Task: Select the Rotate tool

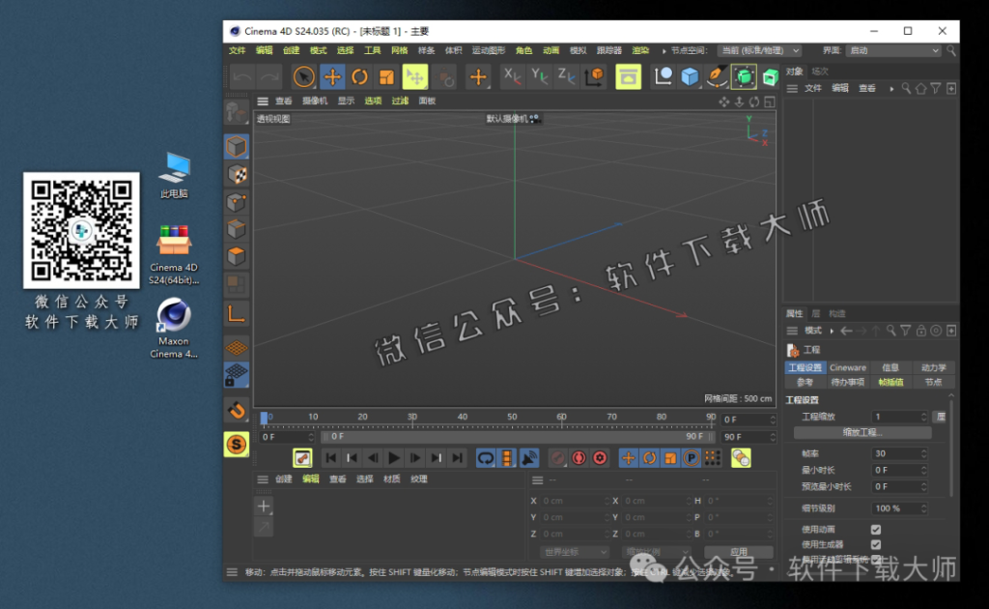Action: point(360,76)
